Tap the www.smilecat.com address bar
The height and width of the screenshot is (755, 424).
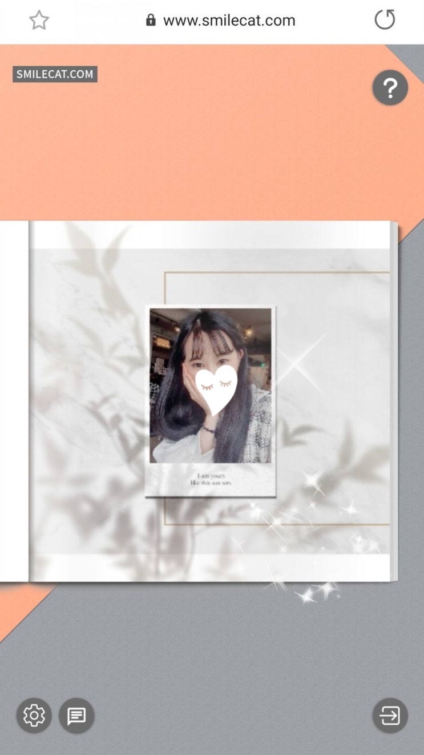coord(229,21)
